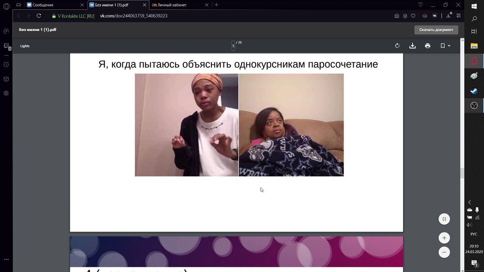Go back to previous page
The width and height of the screenshot is (484, 272).
[x=19, y=16]
